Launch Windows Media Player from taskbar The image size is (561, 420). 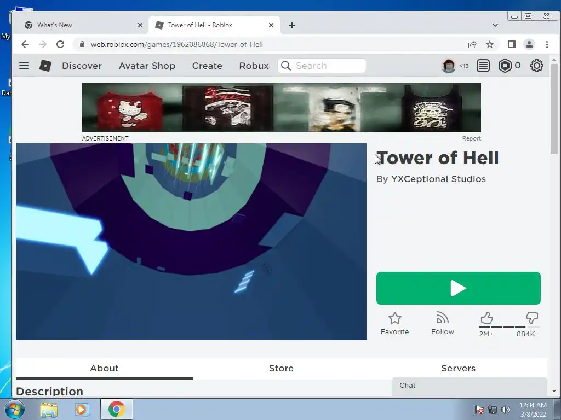pos(82,409)
